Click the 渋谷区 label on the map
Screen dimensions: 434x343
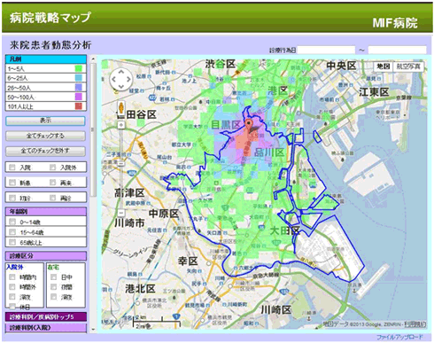221,64
